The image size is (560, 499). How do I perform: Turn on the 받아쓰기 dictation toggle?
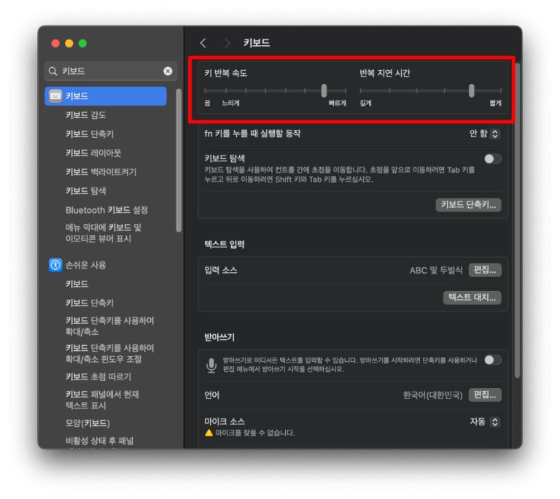[493, 360]
